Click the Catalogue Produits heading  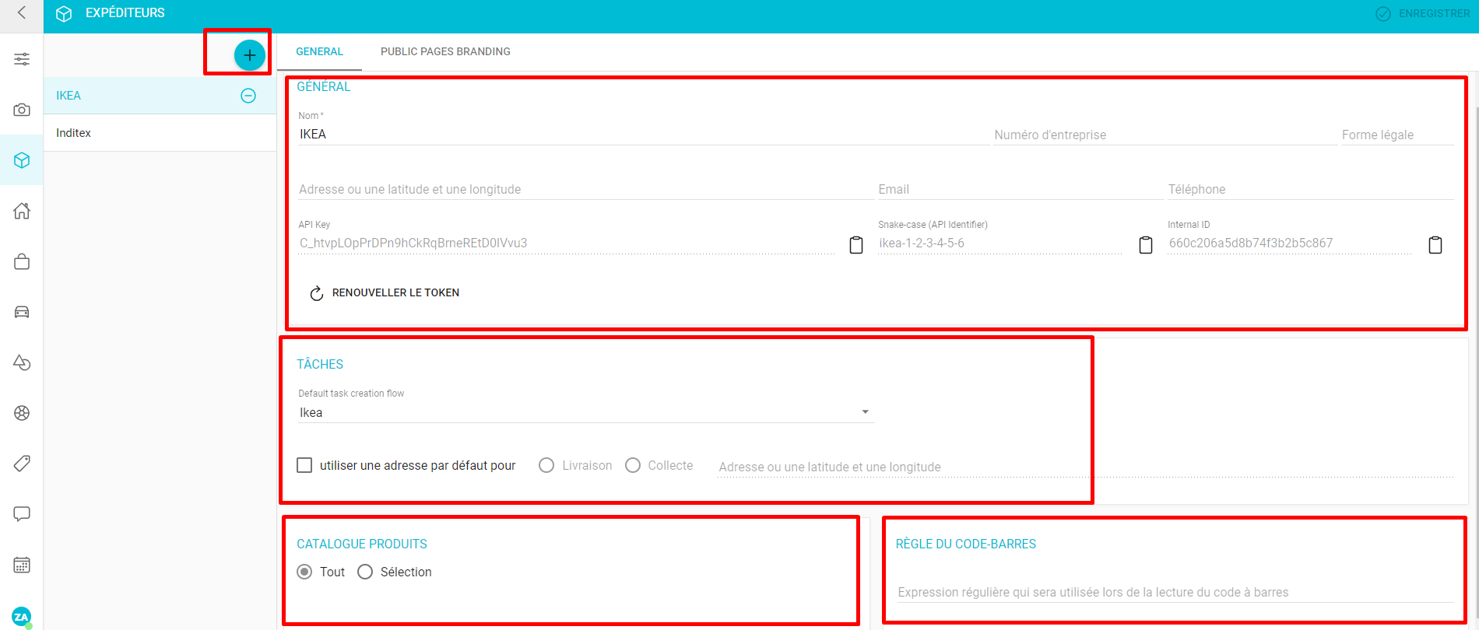[362, 544]
